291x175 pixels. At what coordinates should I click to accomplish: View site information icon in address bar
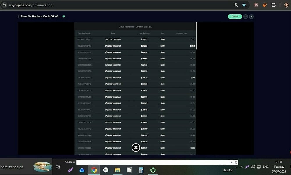tap(4, 5)
